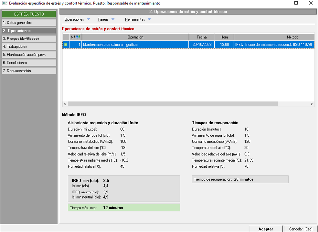The height and width of the screenshot is (232, 318).
Task: Click the Cancelar [Esc] button
Action: (300, 229)
